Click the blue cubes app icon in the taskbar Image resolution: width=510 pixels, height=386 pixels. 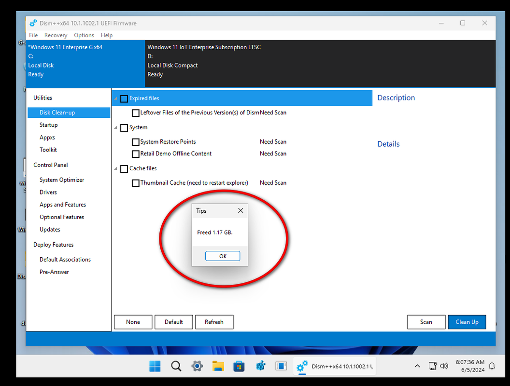pyautogui.click(x=260, y=366)
